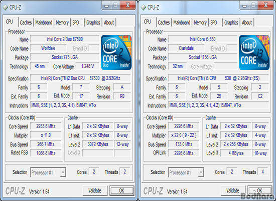276x201 pixels.
Task: Click Level 3 cache value '4 MBytes'
Action: click(x=236, y=153)
